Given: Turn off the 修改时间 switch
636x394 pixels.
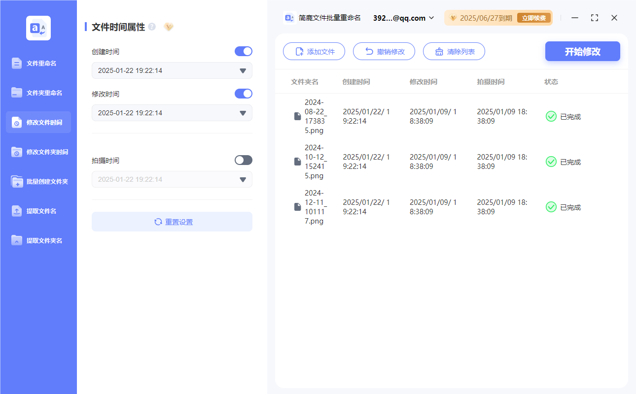Looking at the screenshot, I should click(x=243, y=94).
